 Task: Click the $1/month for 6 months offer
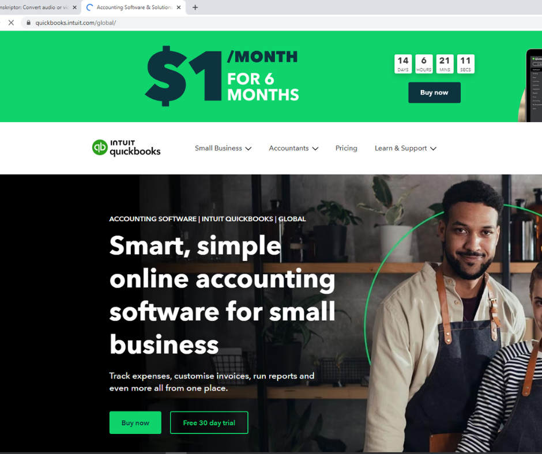click(222, 76)
